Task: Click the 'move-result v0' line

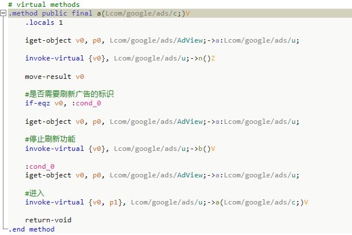Action: click(x=55, y=77)
